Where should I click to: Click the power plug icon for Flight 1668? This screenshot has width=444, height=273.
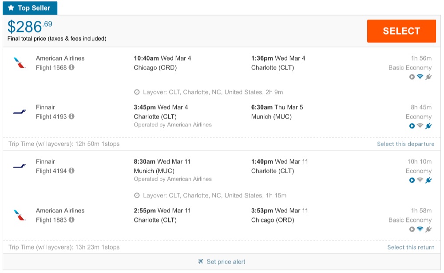[428, 77]
